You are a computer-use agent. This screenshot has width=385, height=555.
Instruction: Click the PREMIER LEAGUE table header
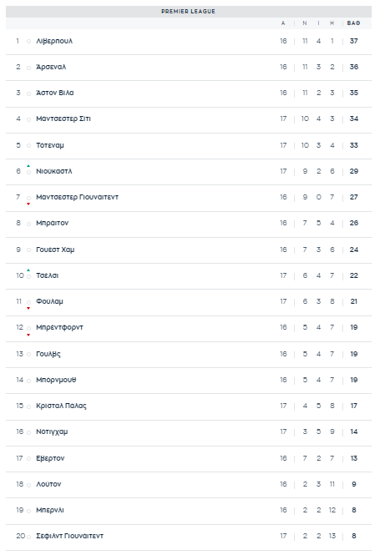coord(189,12)
